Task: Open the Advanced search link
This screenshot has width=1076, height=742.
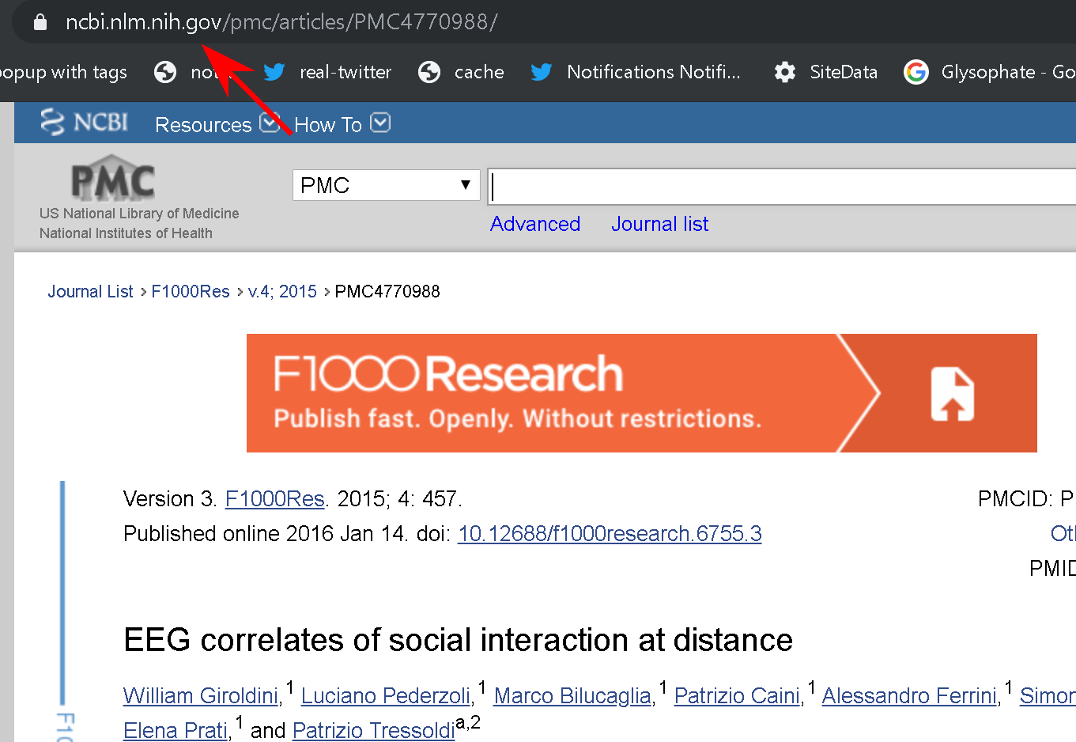Action: pyautogui.click(x=535, y=224)
